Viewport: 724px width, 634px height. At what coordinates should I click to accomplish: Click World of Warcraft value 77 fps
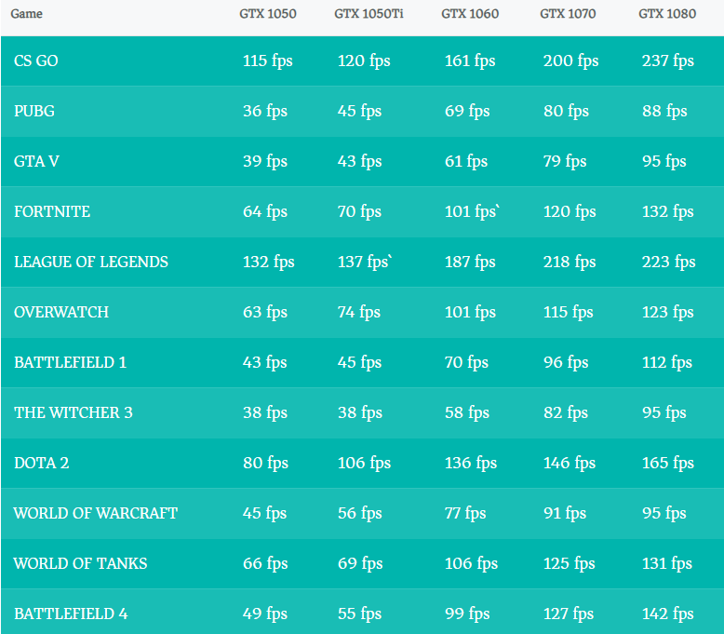click(x=465, y=514)
